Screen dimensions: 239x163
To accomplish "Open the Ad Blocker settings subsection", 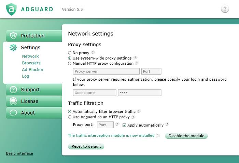I will (33, 69).
